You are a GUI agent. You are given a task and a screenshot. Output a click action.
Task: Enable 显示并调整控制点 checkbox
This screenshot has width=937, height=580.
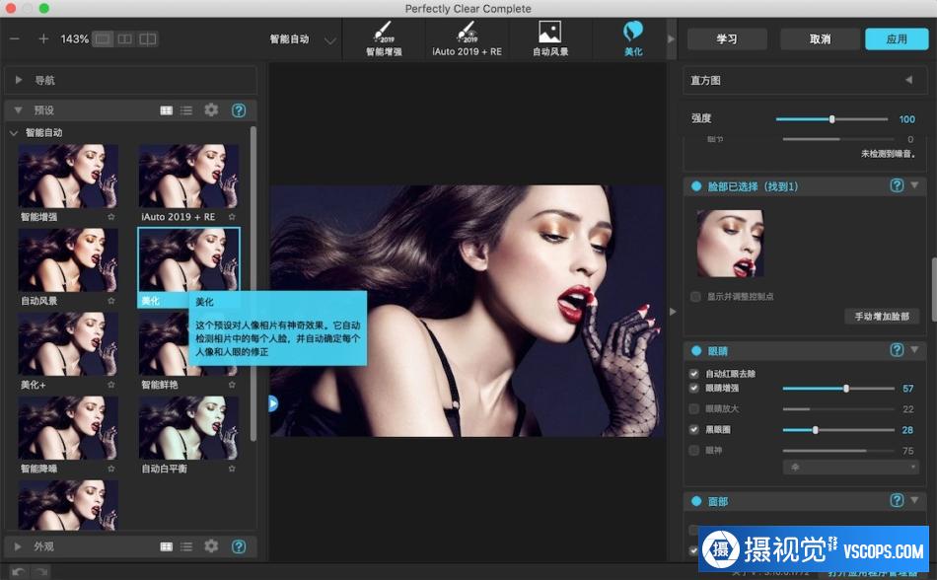point(695,296)
